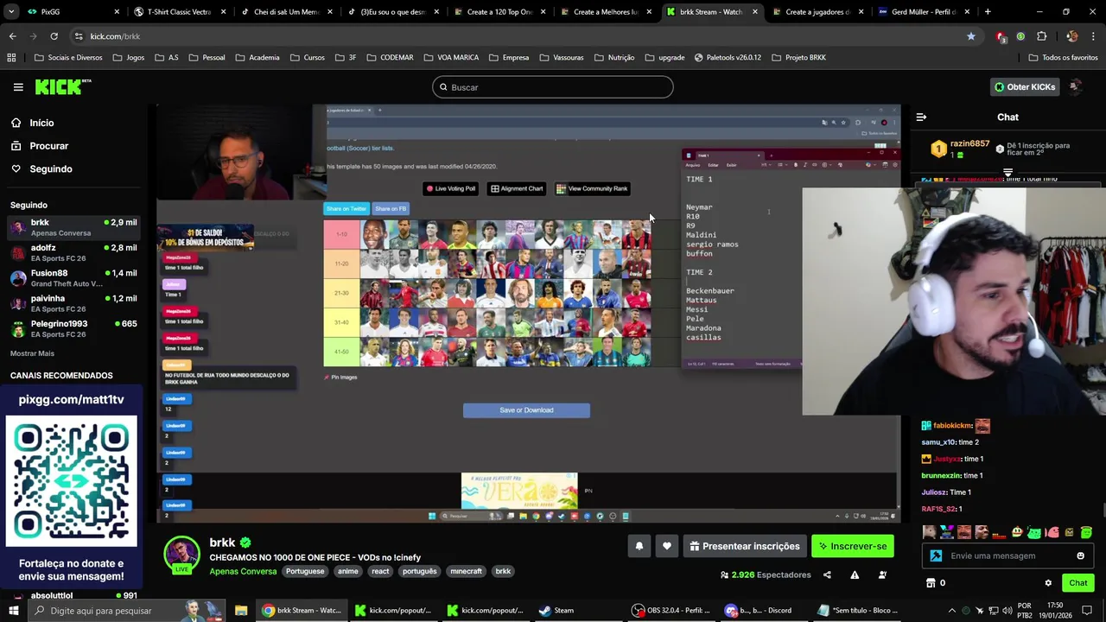Open the Kick hamburger sidebar menu
Viewport: 1106px width, 622px height.
(18, 87)
